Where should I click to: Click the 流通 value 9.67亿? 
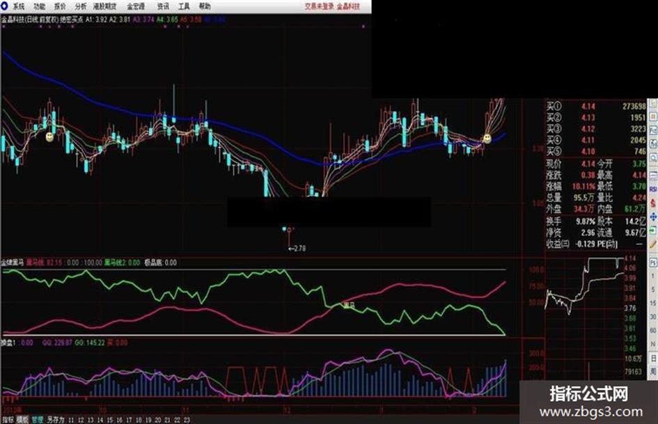click(635, 232)
